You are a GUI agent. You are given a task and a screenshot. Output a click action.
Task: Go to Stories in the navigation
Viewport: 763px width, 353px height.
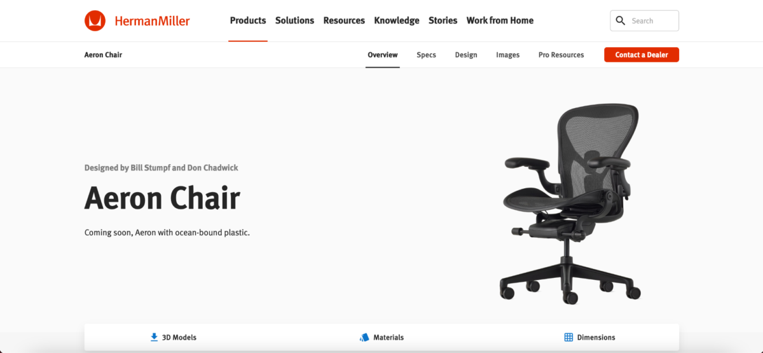(443, 20)
